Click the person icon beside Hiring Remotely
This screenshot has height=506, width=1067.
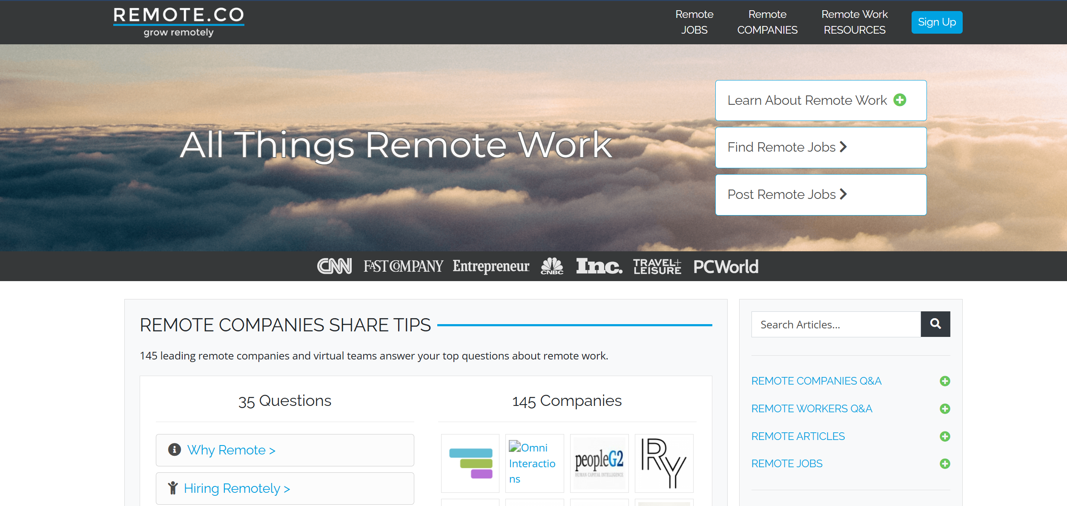(173, 488)
